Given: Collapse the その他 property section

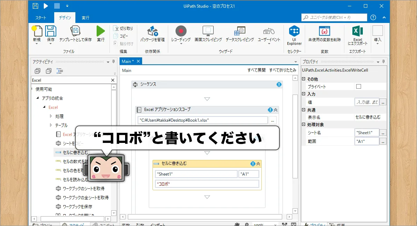Looking at the screenshot, I should click(x=304, y=79).
